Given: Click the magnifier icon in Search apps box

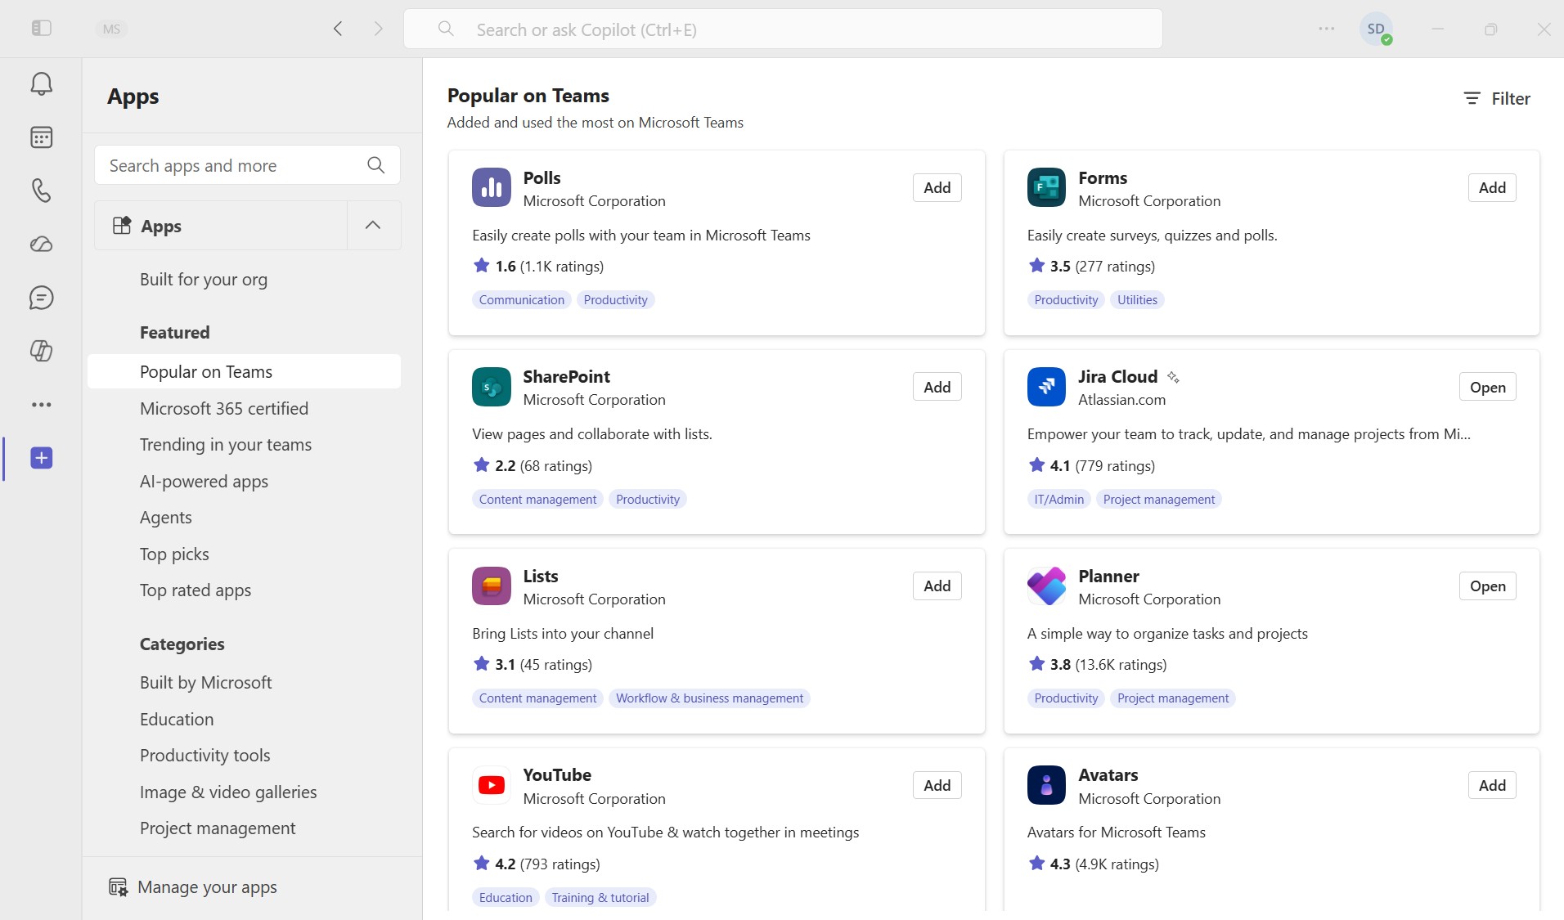Looking at the screenshot, I should [375, 165].
